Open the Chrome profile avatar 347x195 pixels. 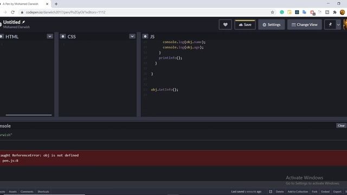[342, 12]
